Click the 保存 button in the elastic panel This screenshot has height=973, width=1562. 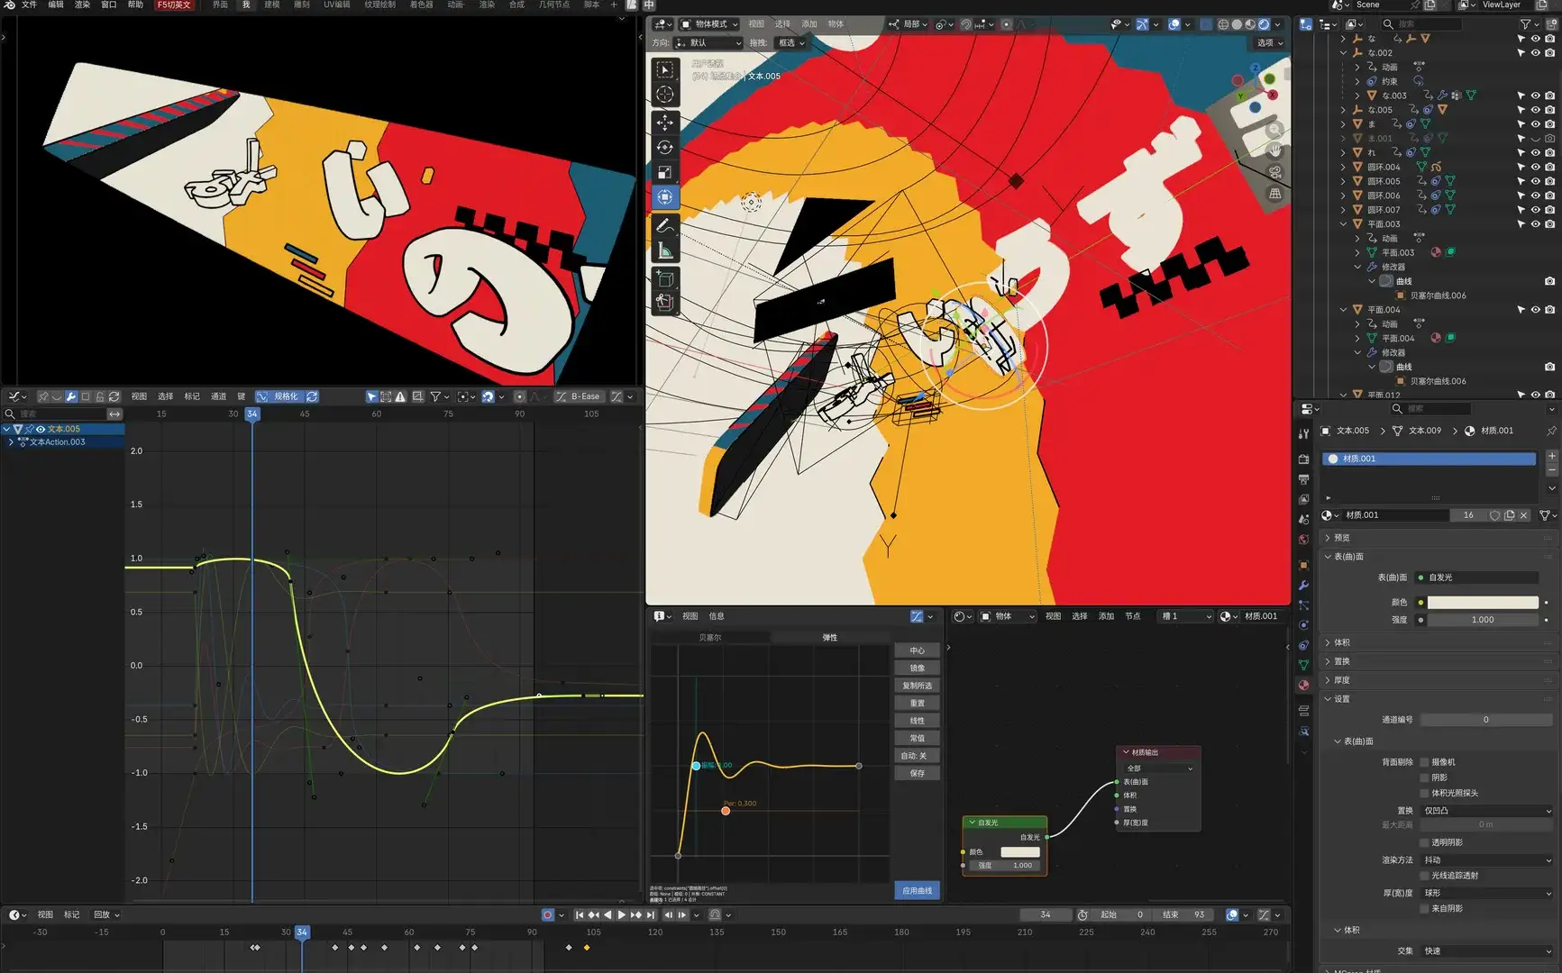pyautogui.click(x=917, y=772)
